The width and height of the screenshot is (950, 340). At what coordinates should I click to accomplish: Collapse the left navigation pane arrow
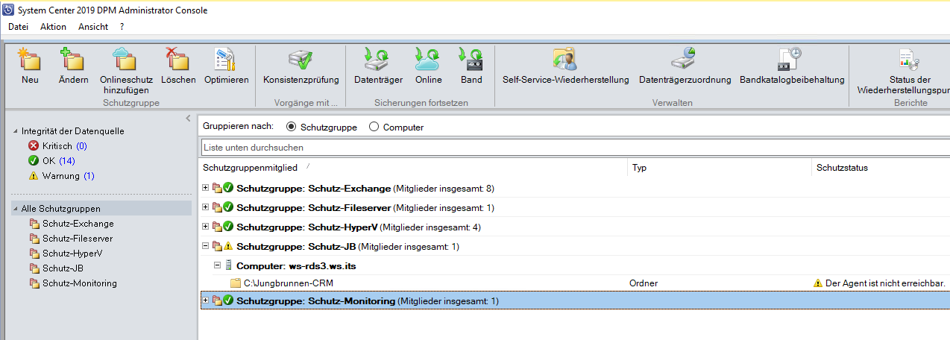tap(188, 119)
